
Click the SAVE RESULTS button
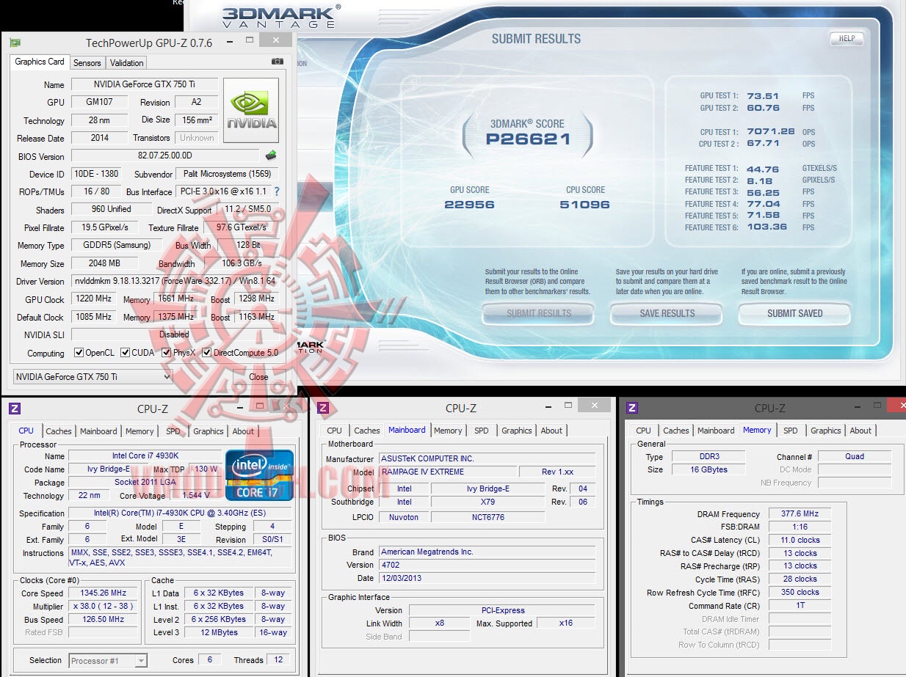coord(667,313)
